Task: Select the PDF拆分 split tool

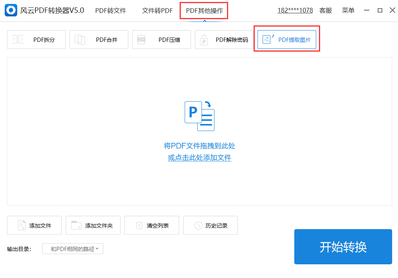Action: coord(36,39)
